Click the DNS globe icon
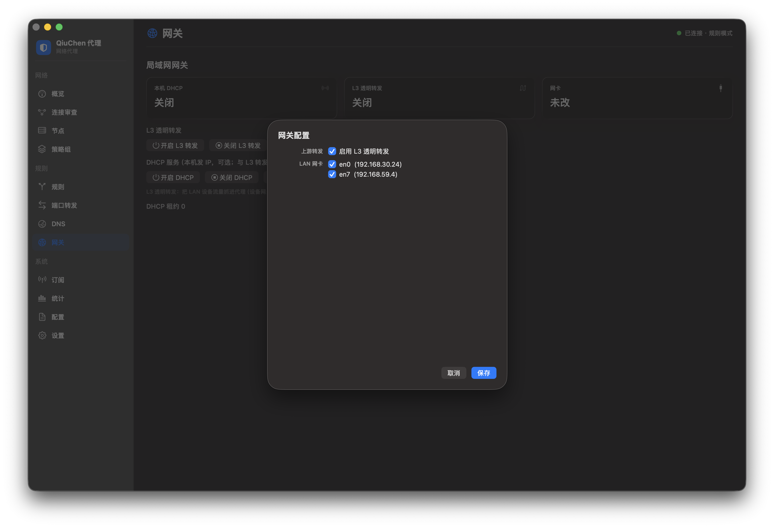The width and height of the screenshot is (774, 528). (x=42, y=224)
